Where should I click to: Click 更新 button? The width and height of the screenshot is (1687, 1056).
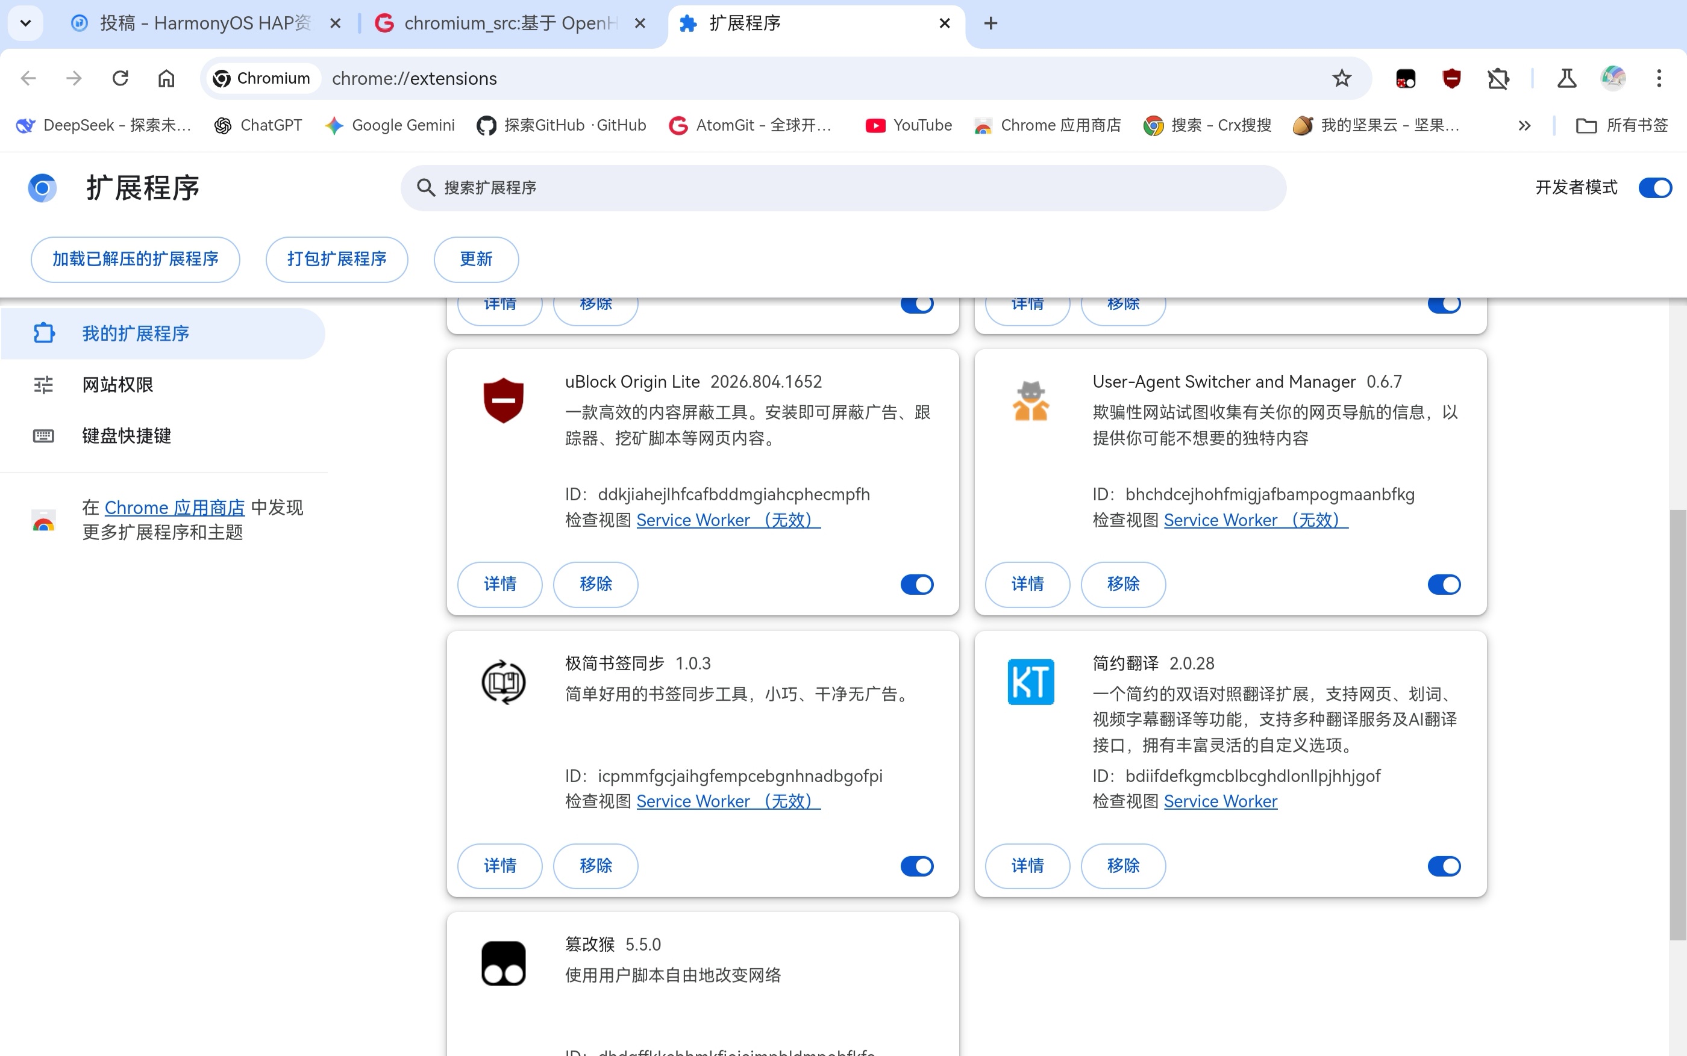[x=476, y=259]
